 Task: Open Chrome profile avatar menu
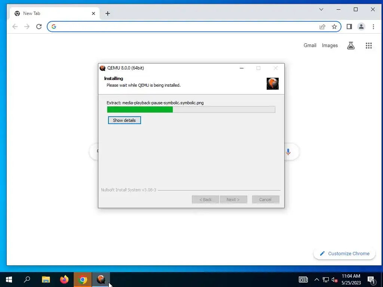[x=361, y=27]
